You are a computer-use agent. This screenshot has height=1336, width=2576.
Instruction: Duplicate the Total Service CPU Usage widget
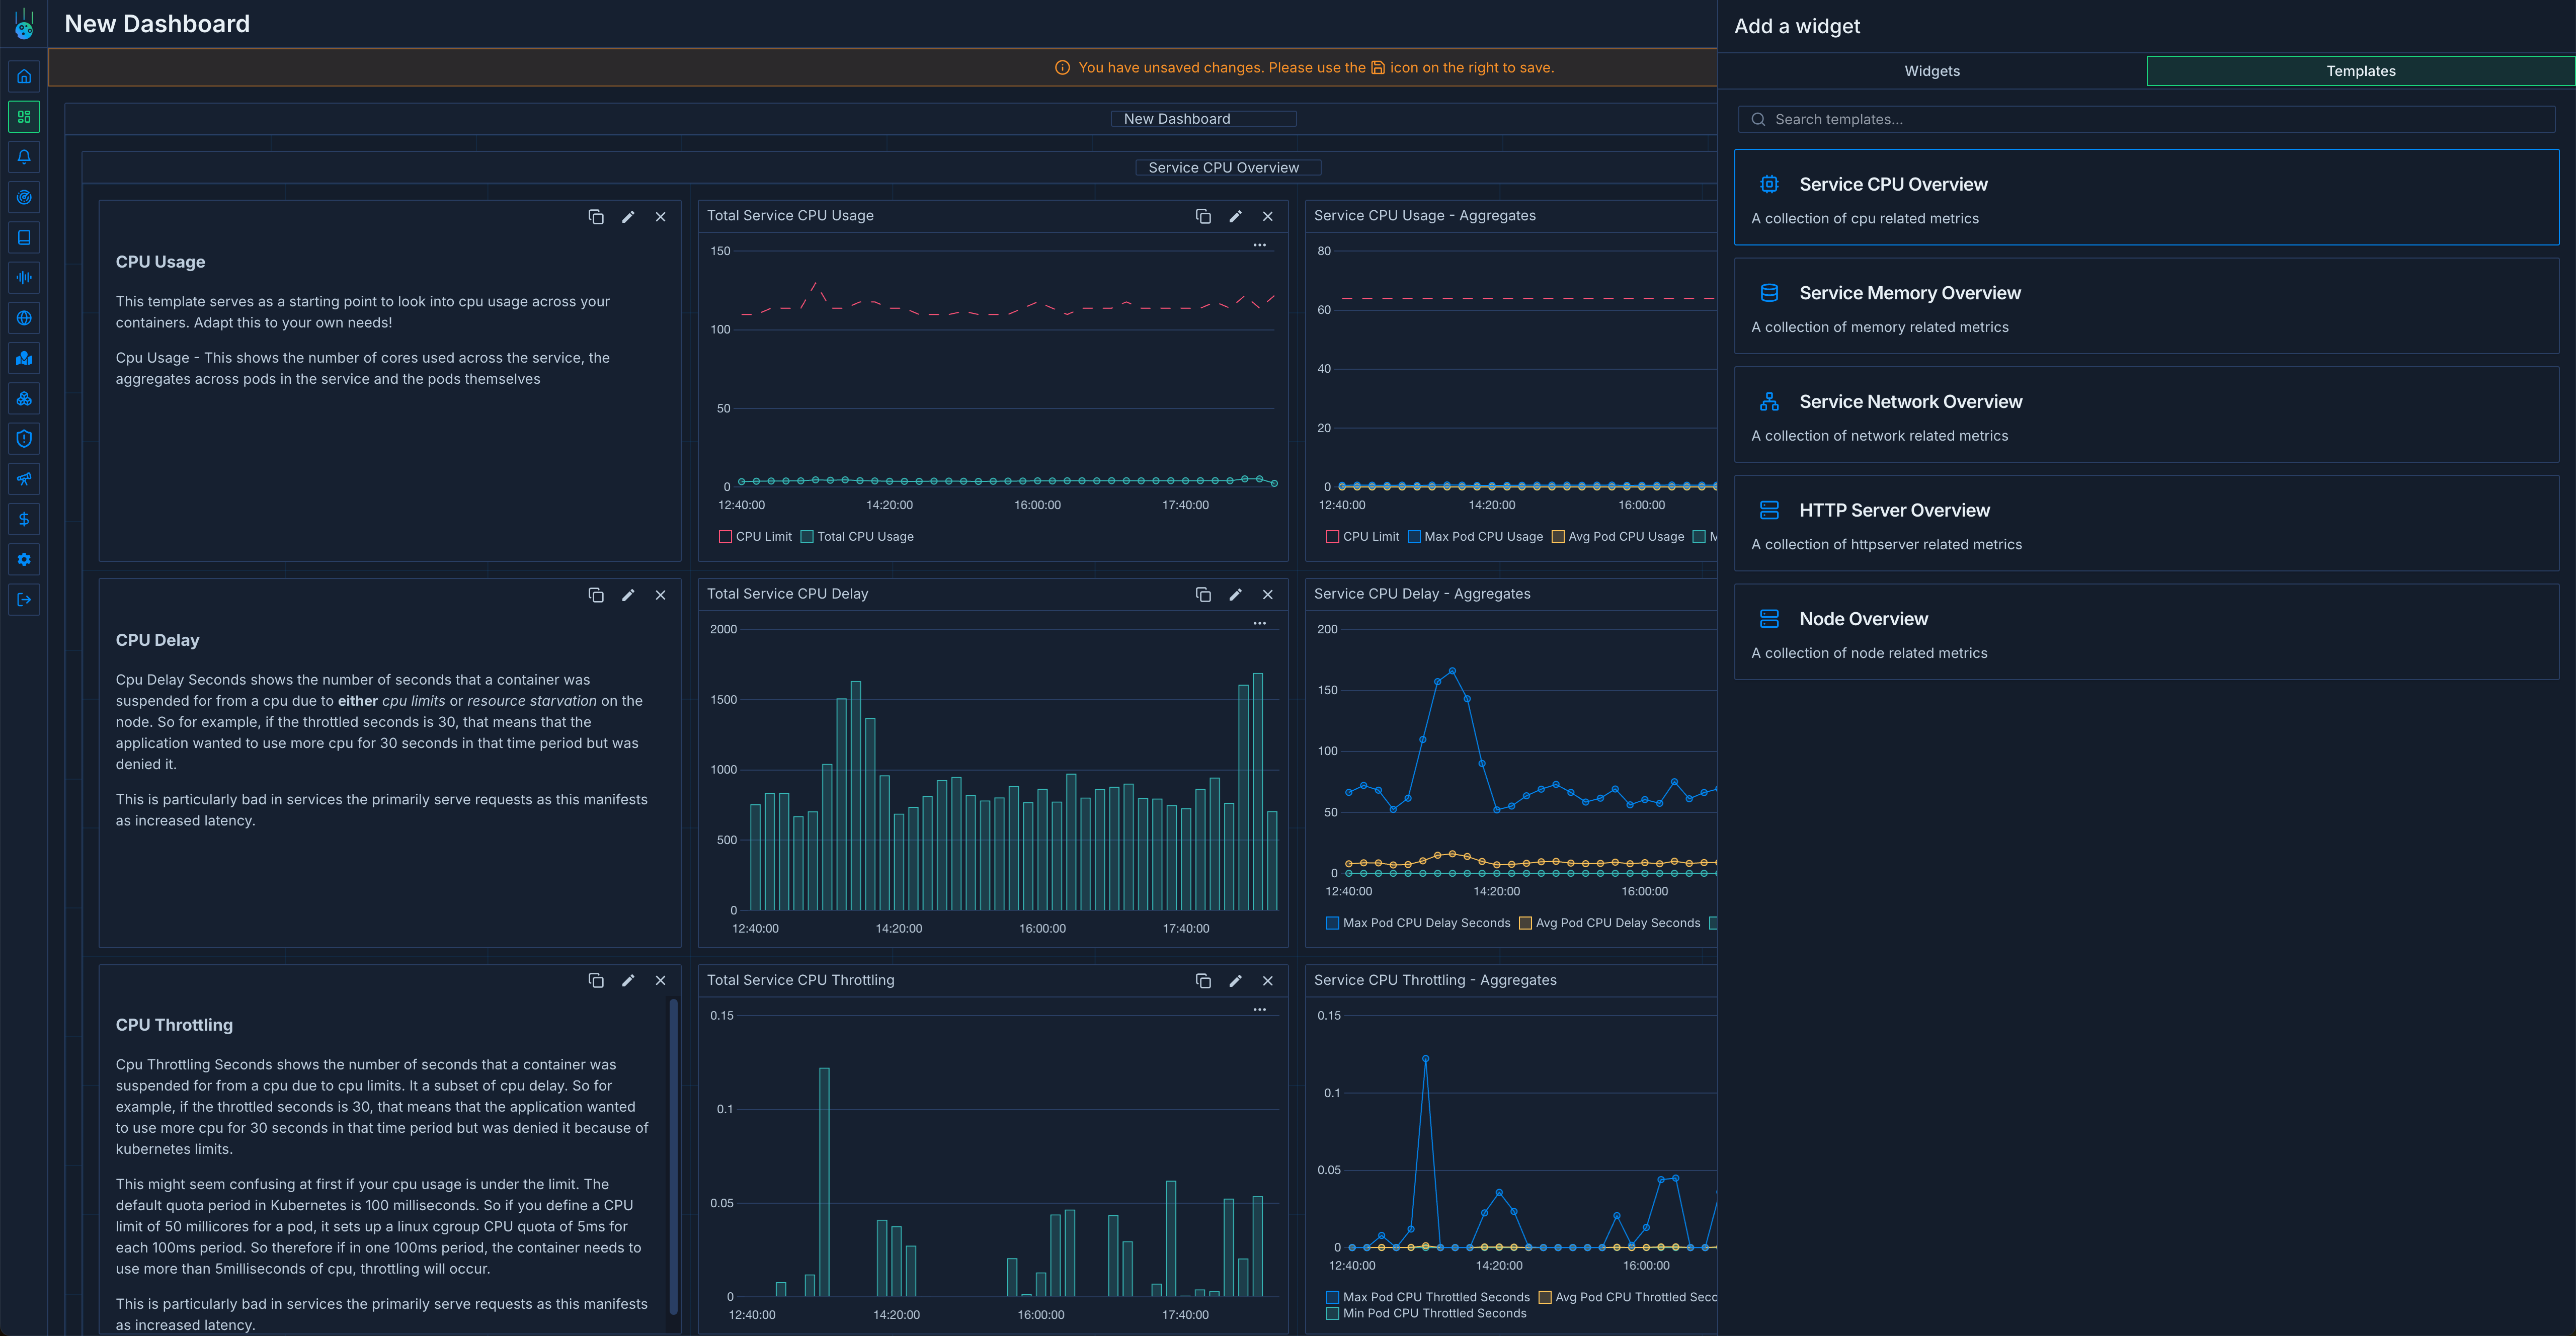click(x=1203, y=216)
